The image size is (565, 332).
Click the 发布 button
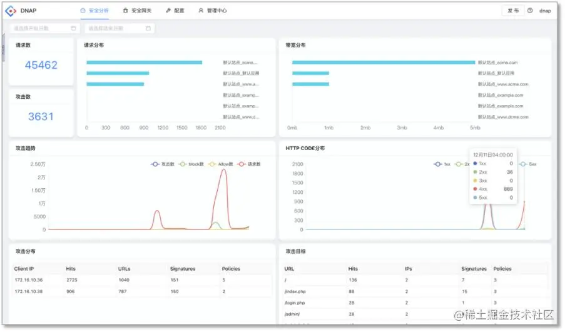coord(512,11)
